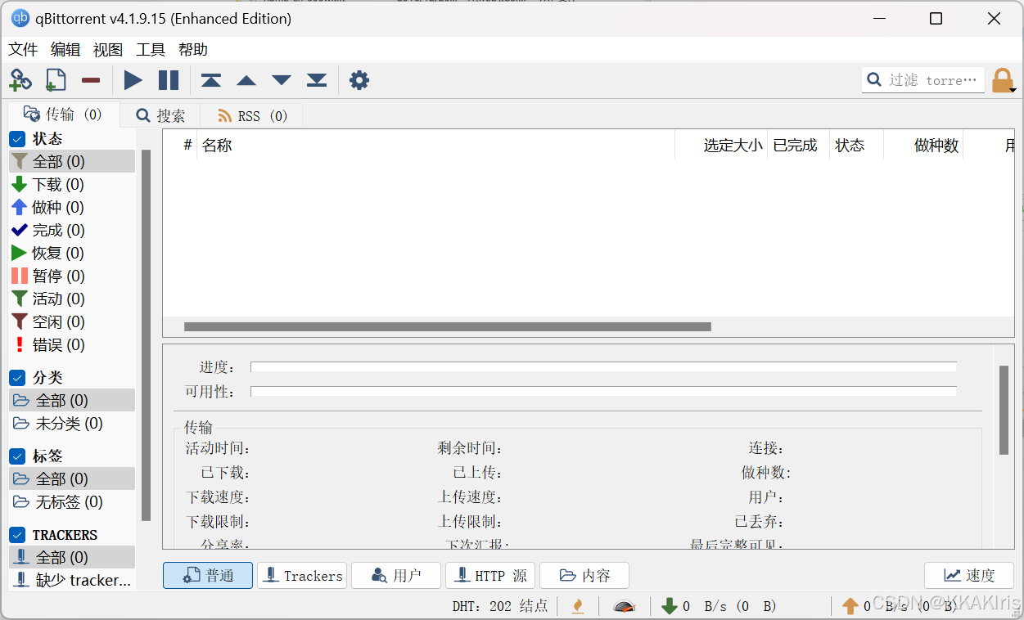Select the 下载 (0) status filter

click(x=72, y=185)
